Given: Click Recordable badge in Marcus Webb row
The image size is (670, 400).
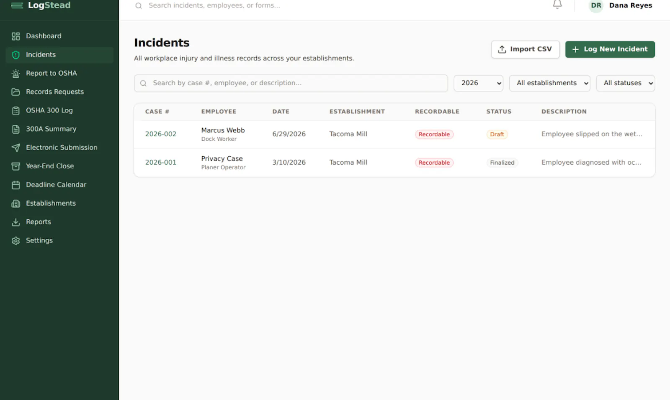Looking at the screenshot, I should pos(434,135).
